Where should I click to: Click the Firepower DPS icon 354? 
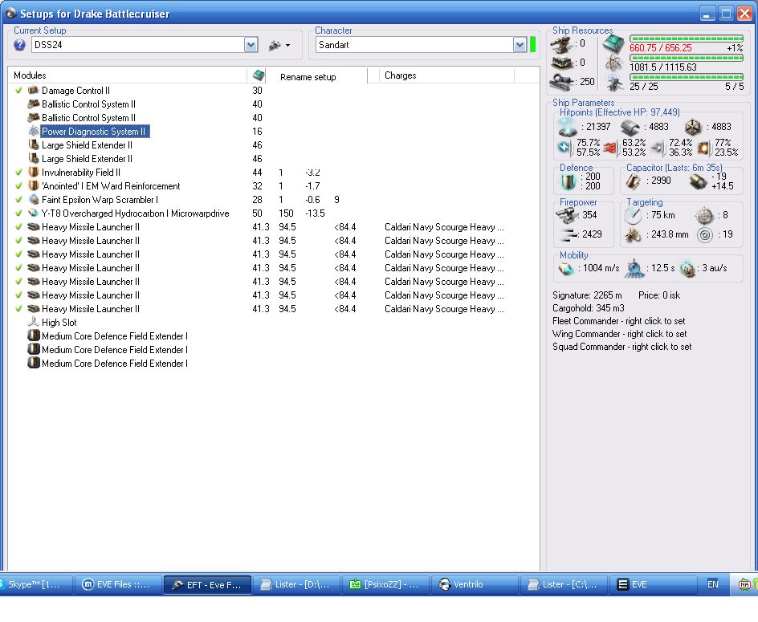(567, 215)
